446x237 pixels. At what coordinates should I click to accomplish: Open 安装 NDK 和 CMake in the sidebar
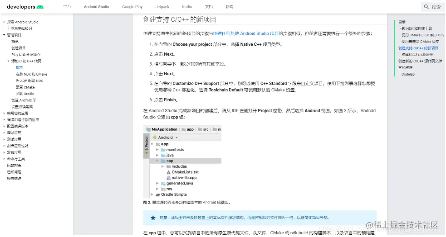[31, 74]
